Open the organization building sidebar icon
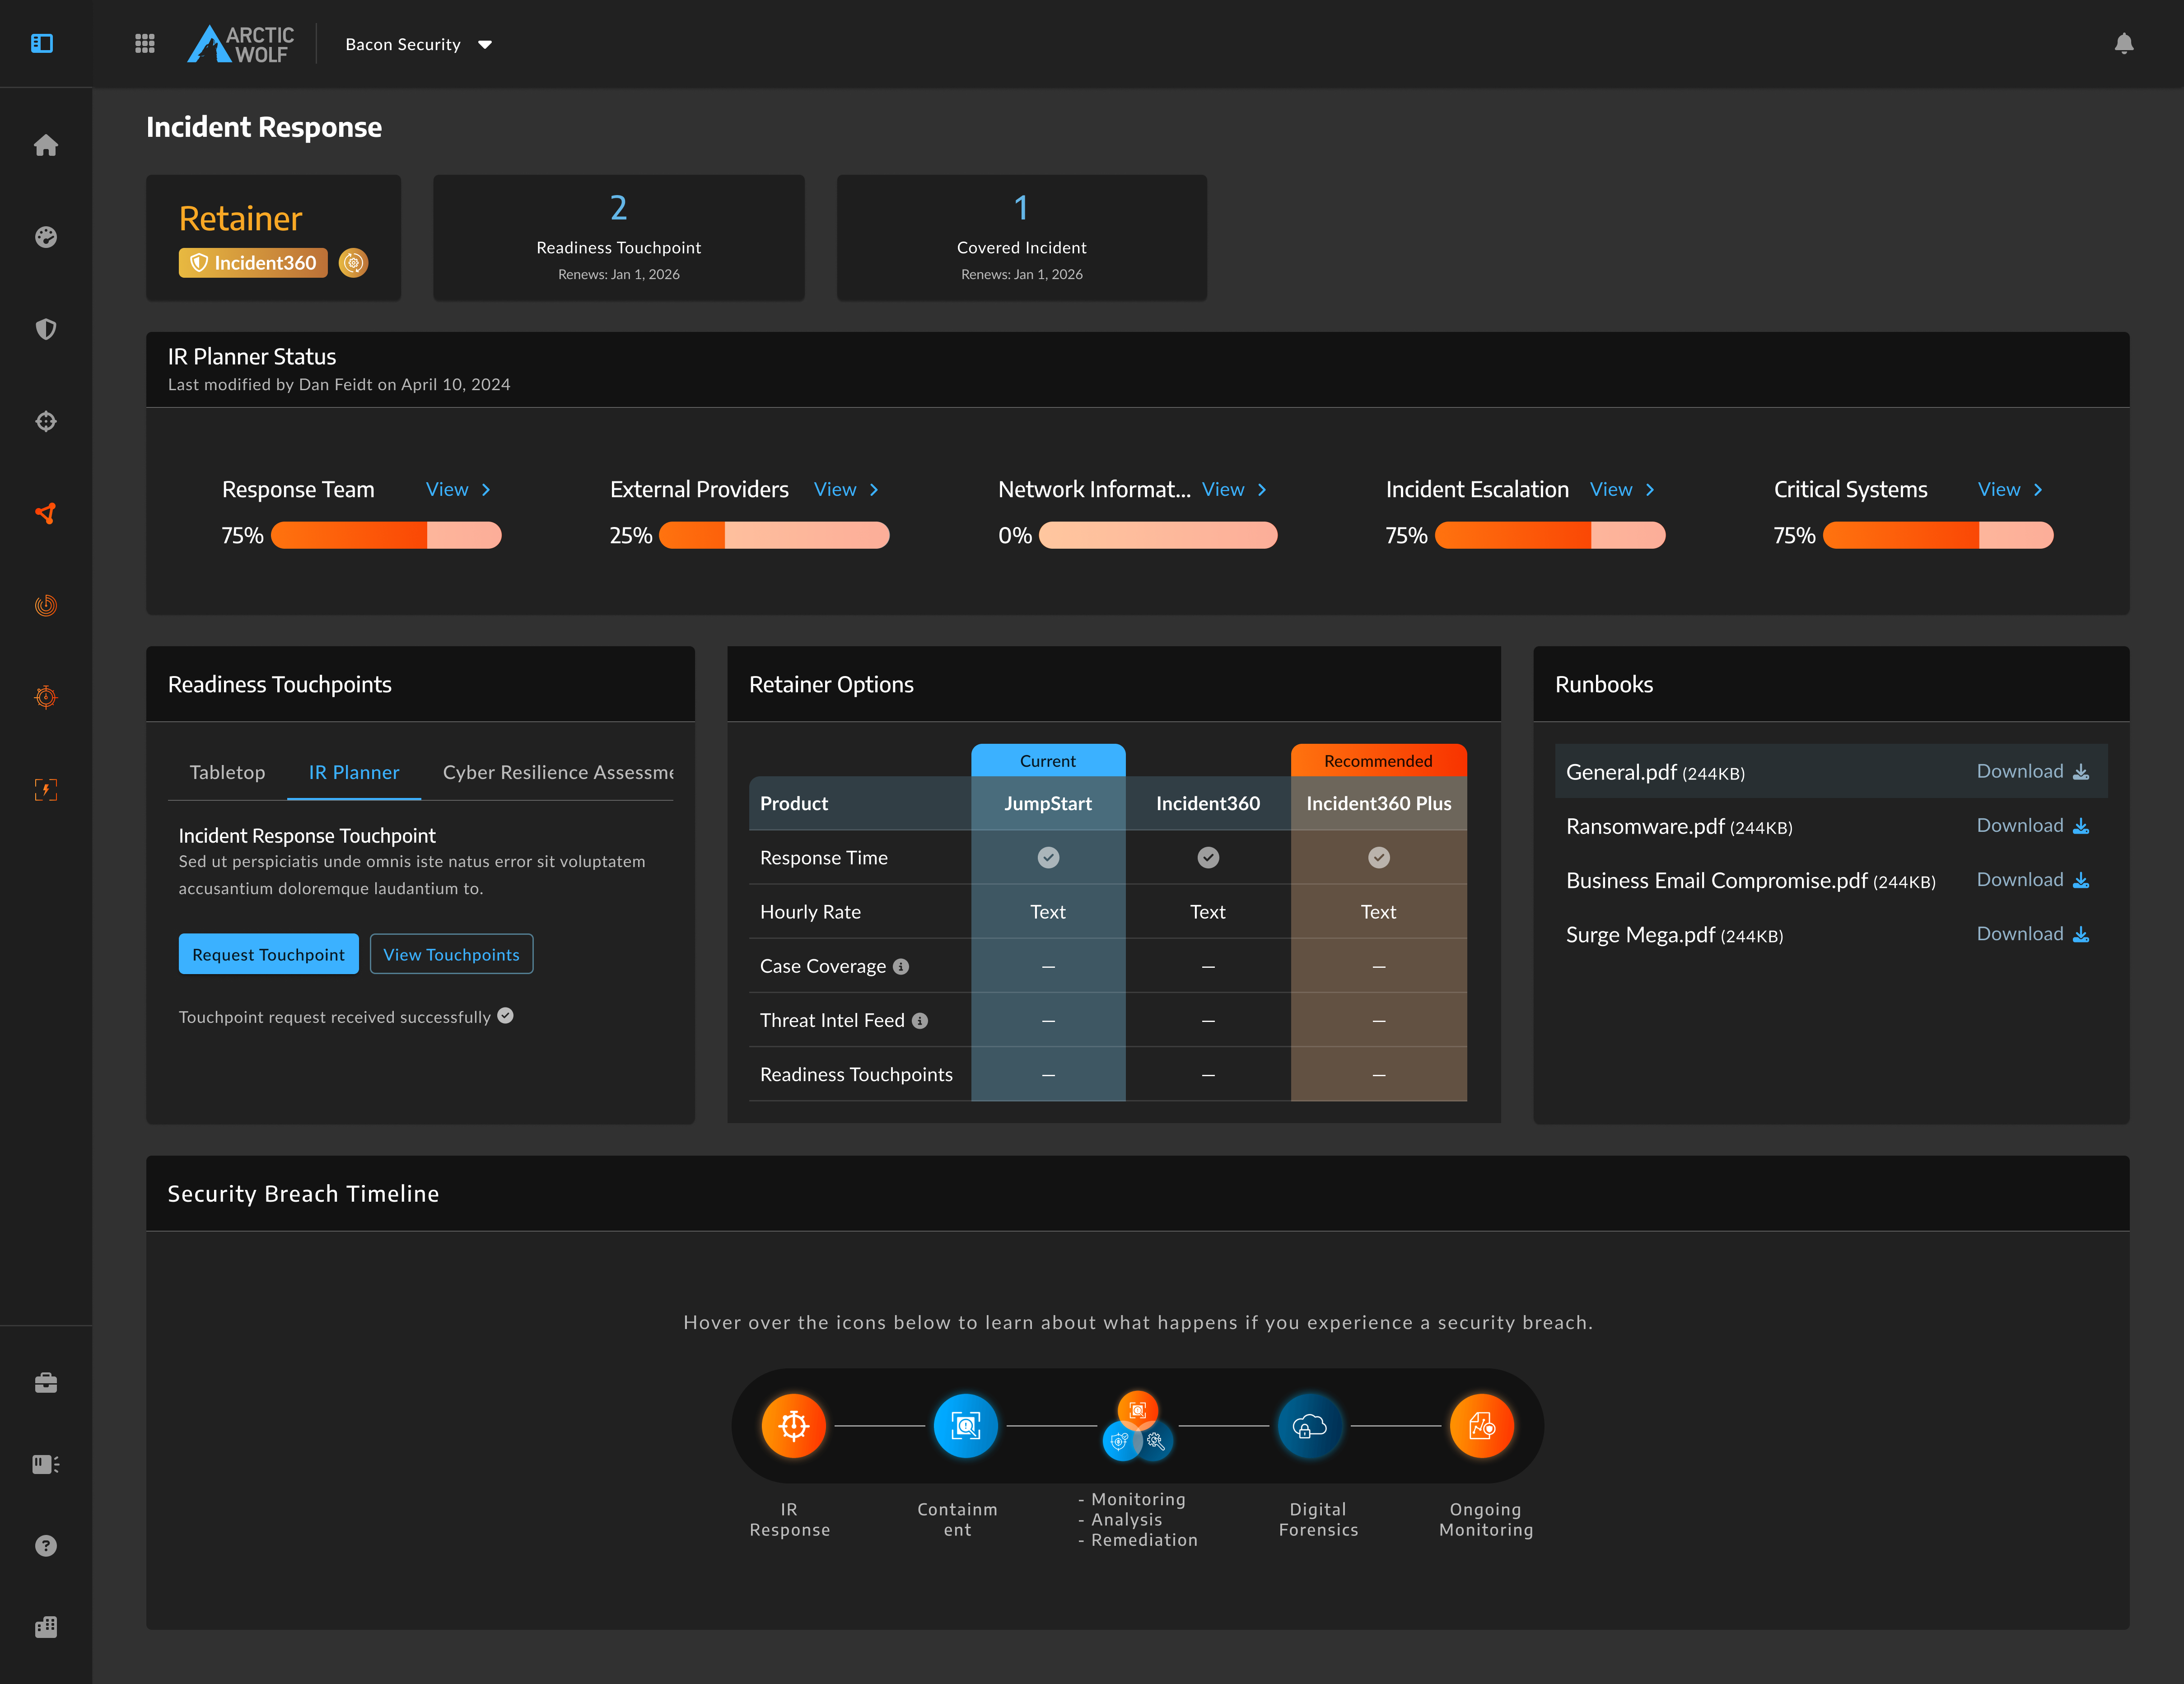Viewport: 2184px width, 1684px height. click(46, 1627)
